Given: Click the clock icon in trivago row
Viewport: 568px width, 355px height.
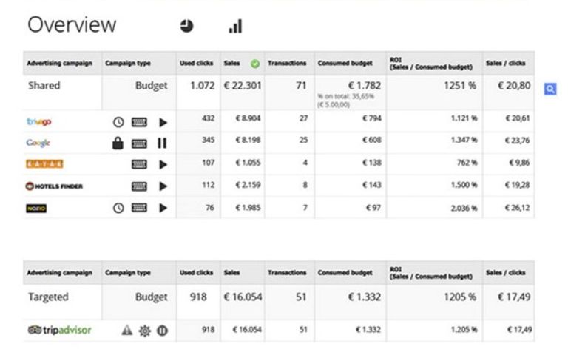Looking at the screenshot, I should [x=118, y=121].
